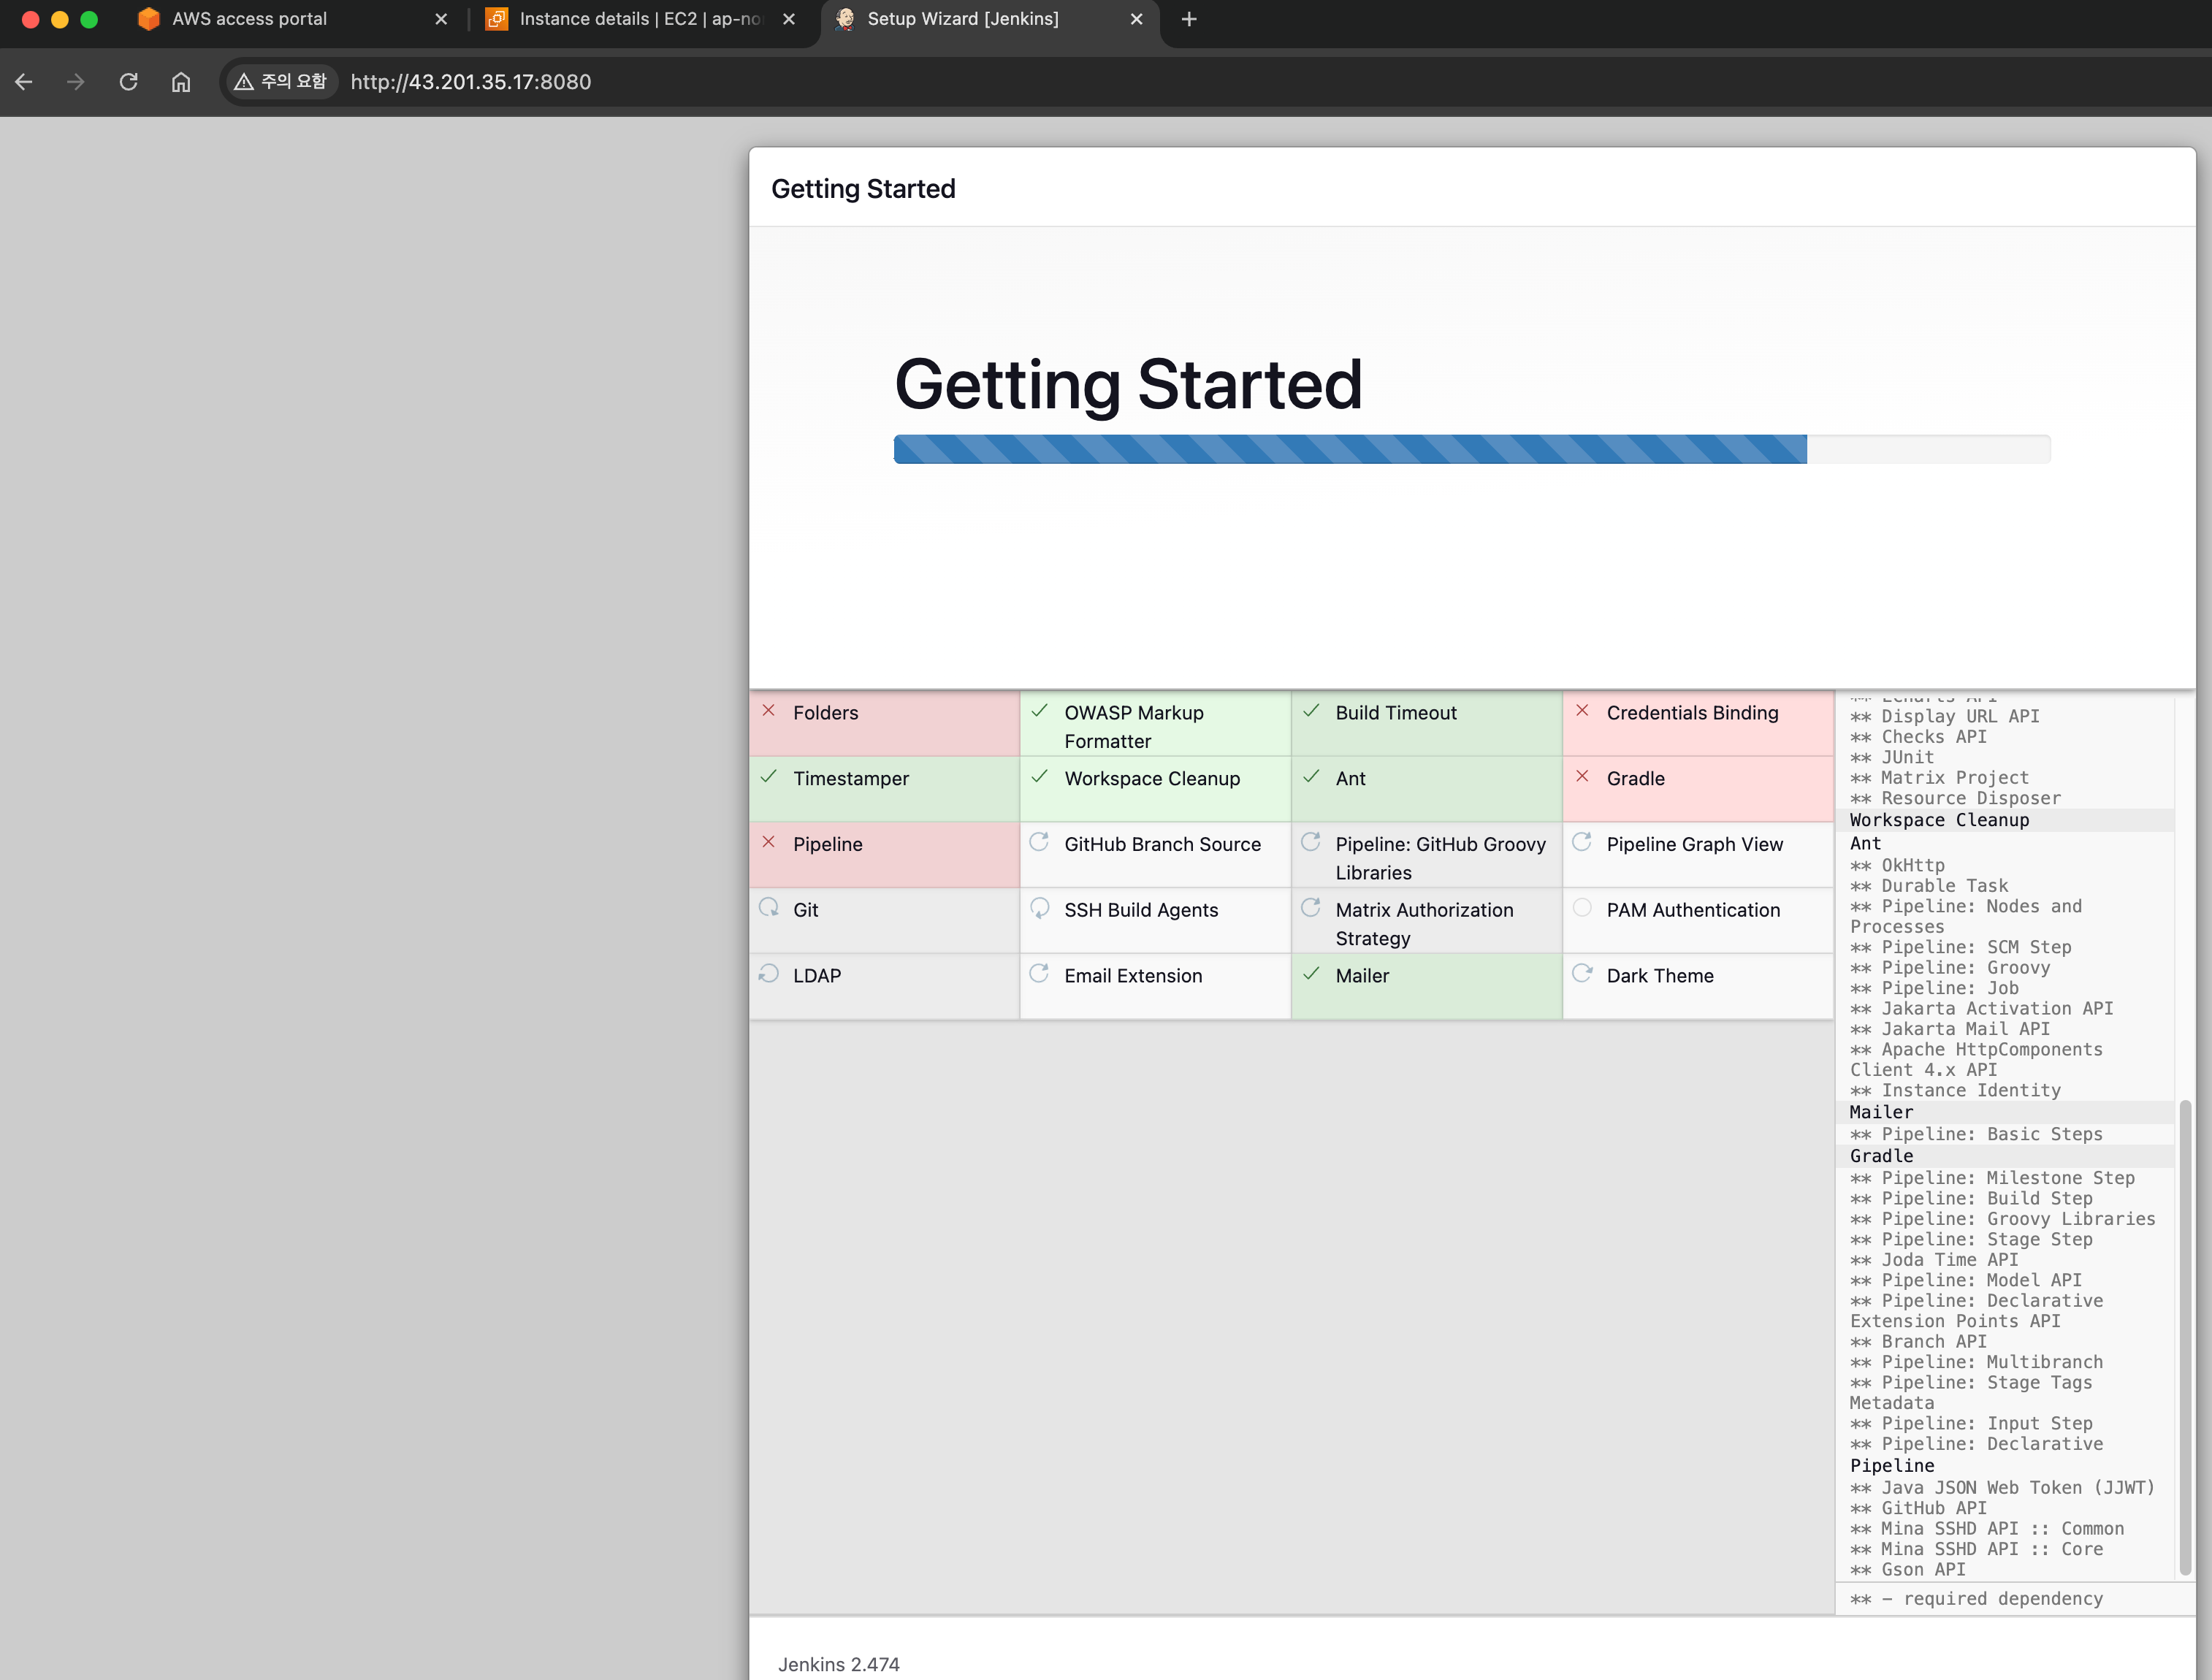Click the Credentials Binding plugin label
The width and height of the screenshot is (2212, 1680).
(x=1693, y=713)
